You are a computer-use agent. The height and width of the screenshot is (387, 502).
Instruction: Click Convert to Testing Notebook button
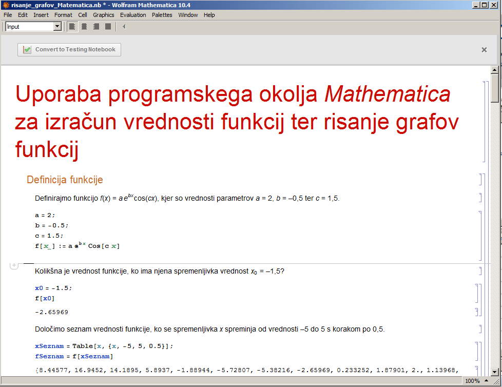click(x=69, y=50)
